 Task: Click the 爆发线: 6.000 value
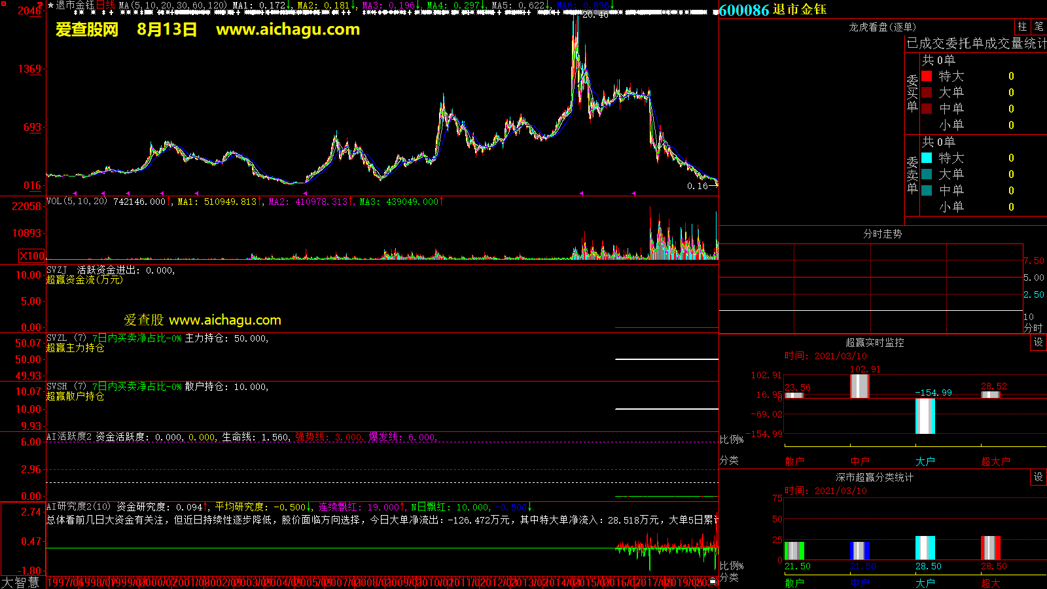click(402, 437)
